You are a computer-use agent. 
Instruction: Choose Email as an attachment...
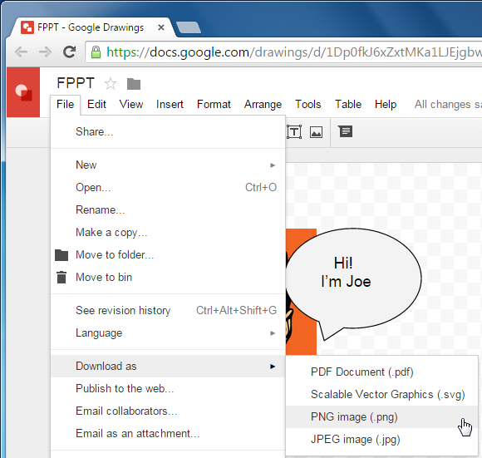point(168,433)
